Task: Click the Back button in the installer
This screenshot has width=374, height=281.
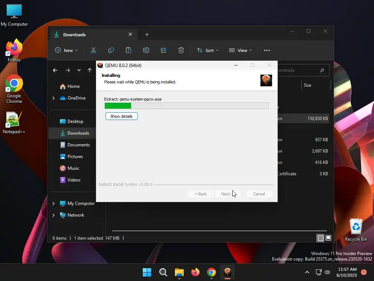Action: click(201, 194)
